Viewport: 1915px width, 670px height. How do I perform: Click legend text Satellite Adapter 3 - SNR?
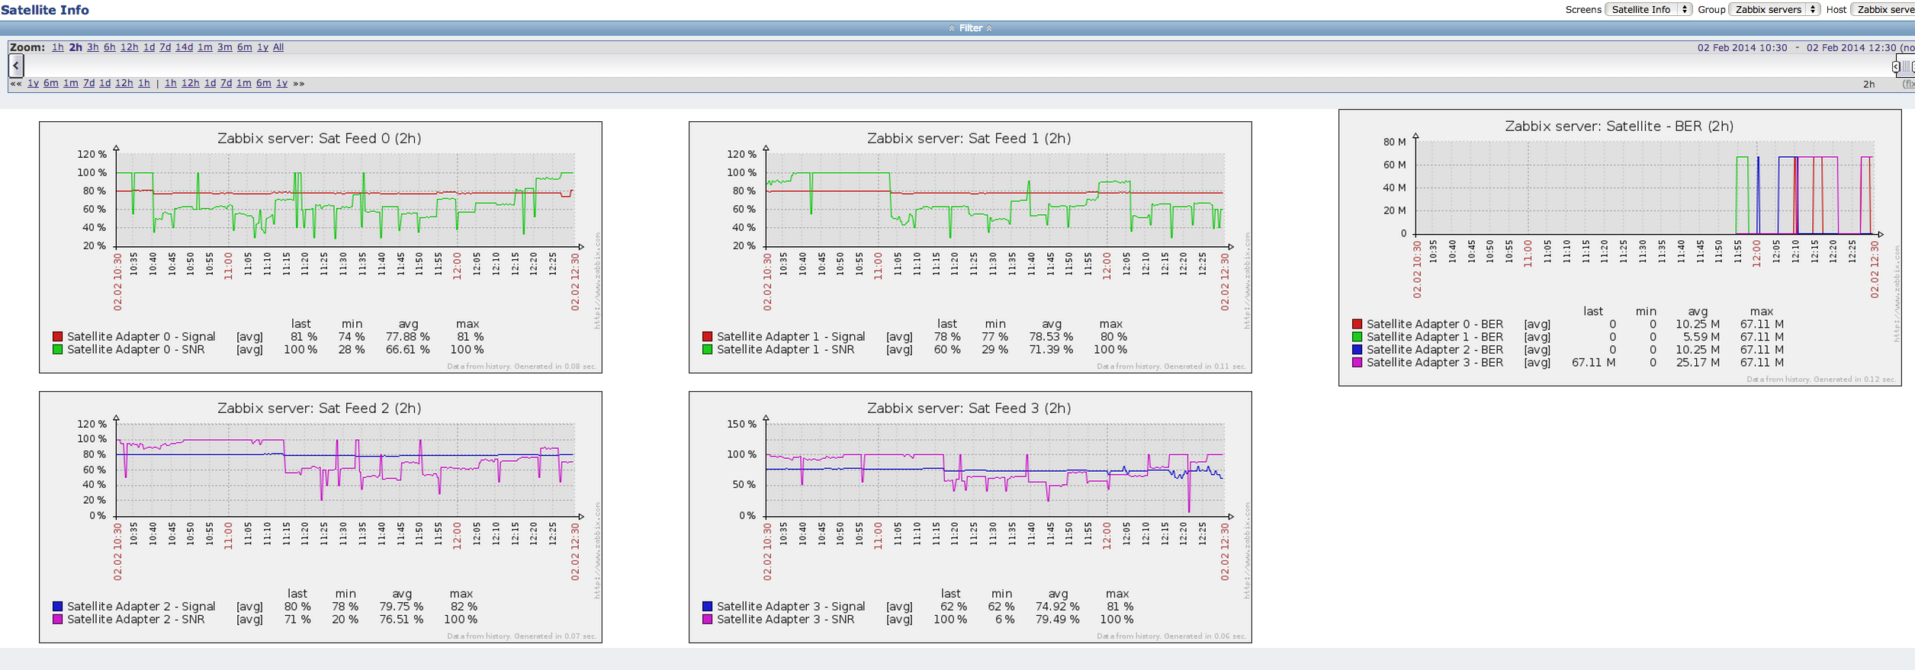pyautogui.click(x=786, y=619)
